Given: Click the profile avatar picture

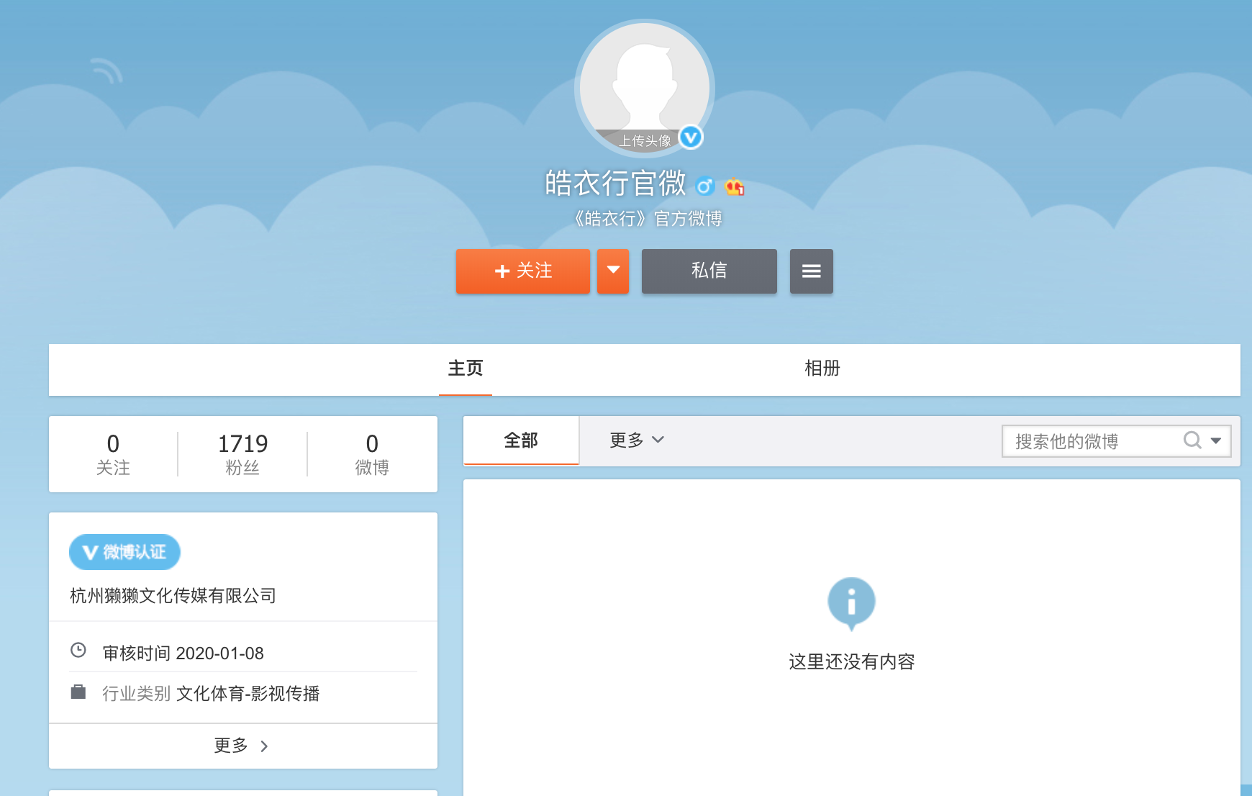Looking at the screenshot, I should (x=645, y=87).
